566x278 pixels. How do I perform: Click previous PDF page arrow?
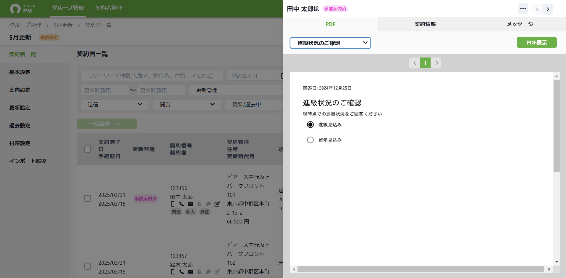click(415, 63)
